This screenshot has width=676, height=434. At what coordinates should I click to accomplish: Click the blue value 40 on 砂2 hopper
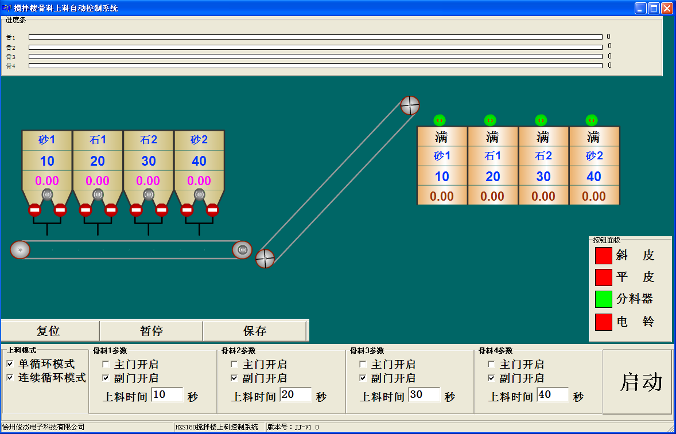click(199, 161)
